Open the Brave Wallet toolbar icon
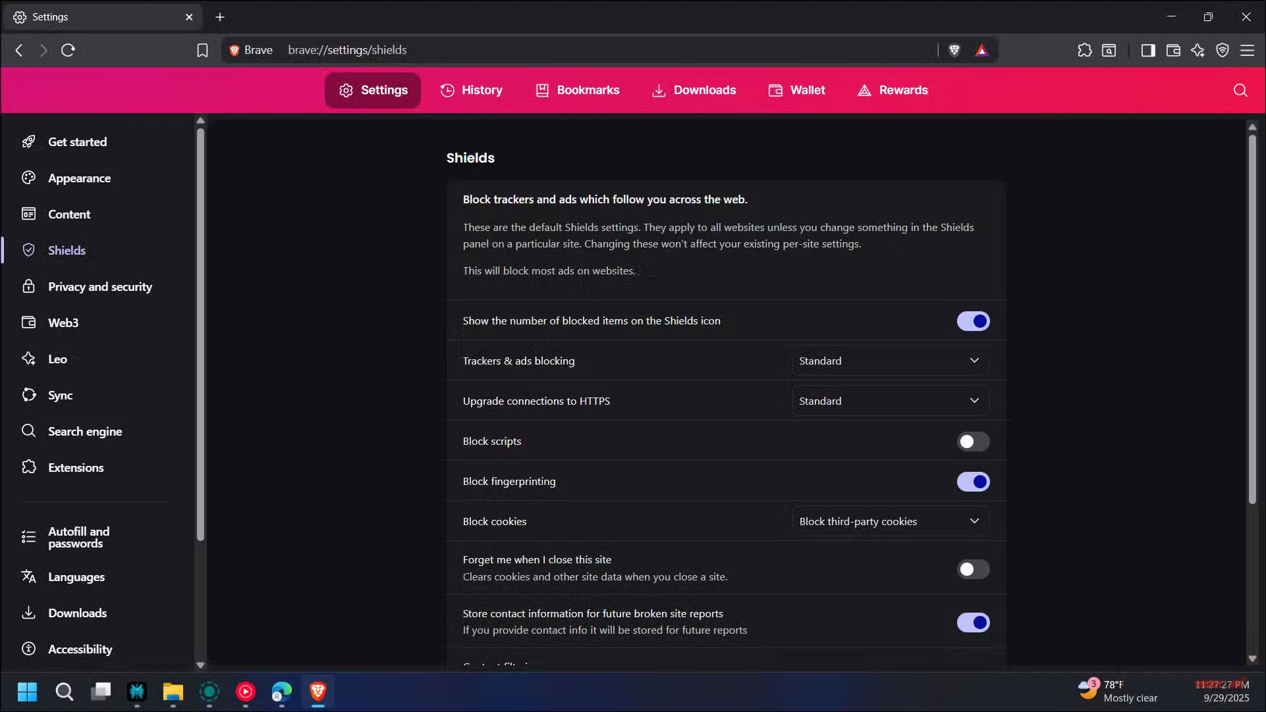This screenshot has height=712, width=1266. (x=1173, y=50)
